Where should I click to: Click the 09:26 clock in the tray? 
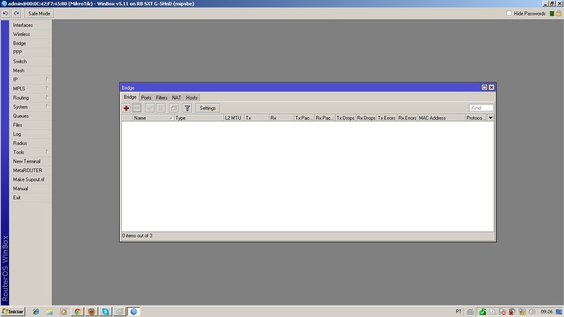(547, 311)
